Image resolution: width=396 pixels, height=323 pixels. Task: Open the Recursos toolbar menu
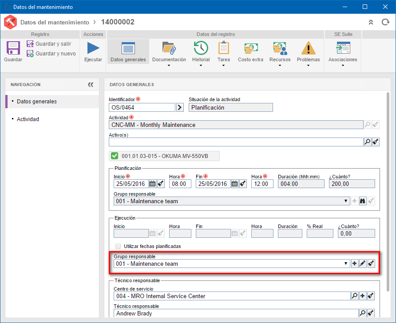click(x=280, y=54)
